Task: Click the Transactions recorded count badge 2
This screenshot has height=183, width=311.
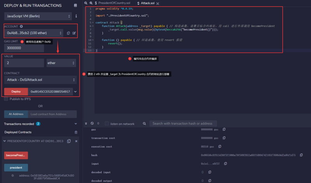Action: pyautogui.click(x=38, y=124)
